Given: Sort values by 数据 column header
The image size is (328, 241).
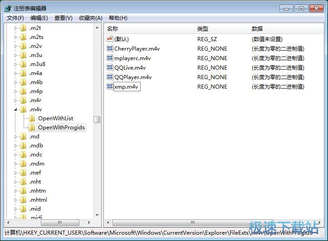Looking at the screenshot, I should tap(287, 28).
